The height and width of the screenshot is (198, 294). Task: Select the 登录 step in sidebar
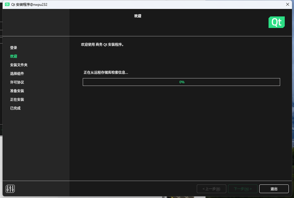[x=13, y=48]
